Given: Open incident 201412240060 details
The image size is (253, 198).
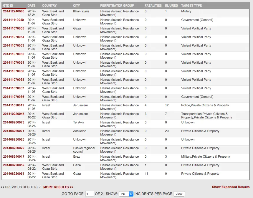Looking at the screenshot, I should (14, 11).
